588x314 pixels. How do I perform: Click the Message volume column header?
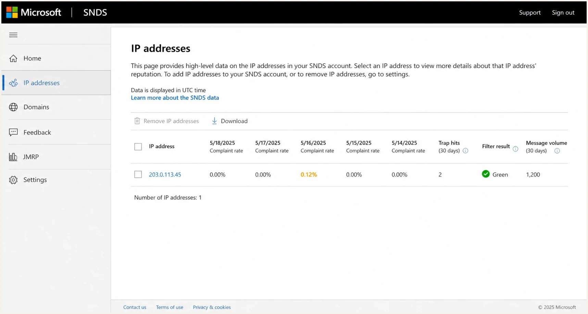tap(547, 147)
